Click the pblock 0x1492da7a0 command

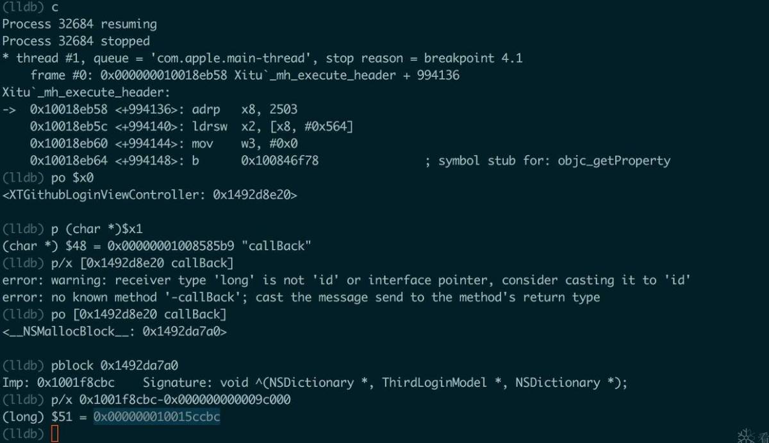point(115,366)
